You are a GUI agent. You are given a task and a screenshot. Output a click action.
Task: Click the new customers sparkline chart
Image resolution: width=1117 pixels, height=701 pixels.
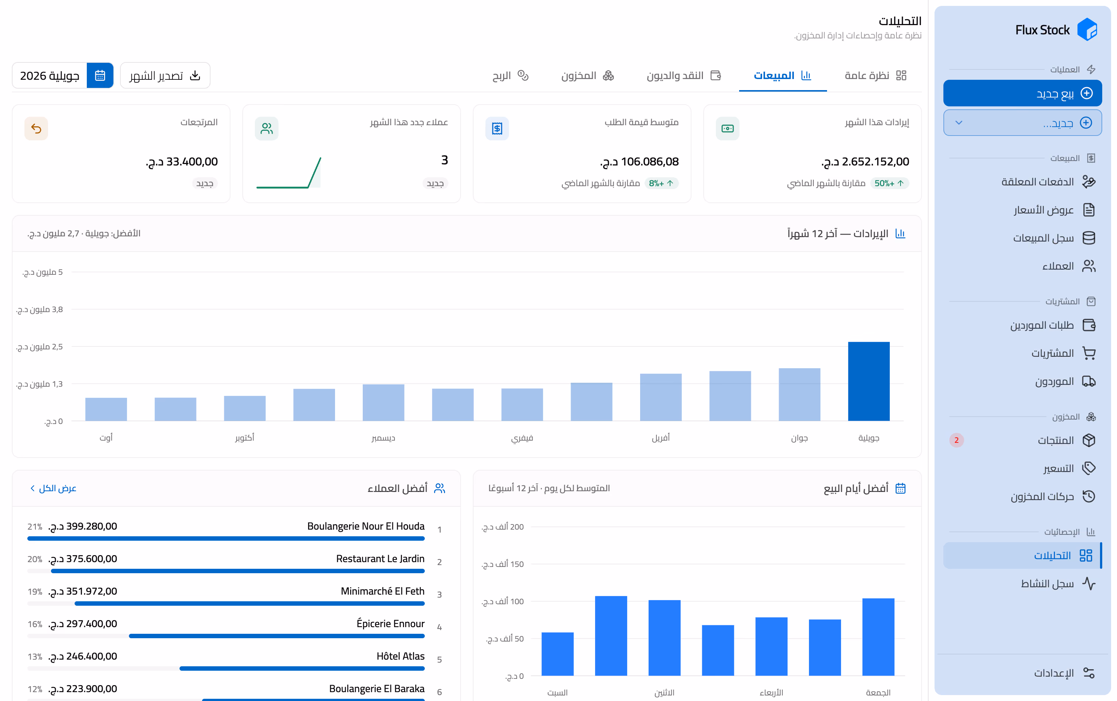point(288,172)
